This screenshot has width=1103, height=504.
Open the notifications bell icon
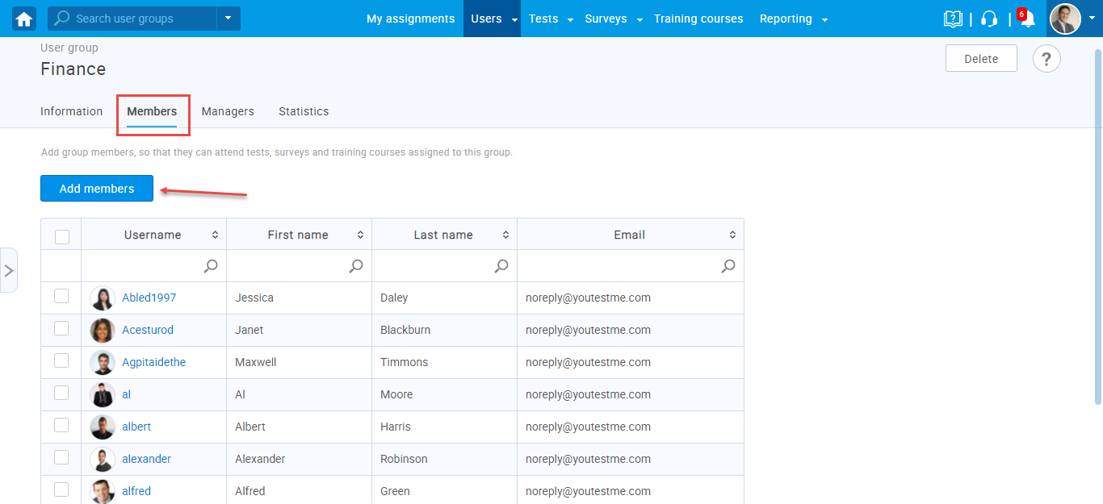1027,19
